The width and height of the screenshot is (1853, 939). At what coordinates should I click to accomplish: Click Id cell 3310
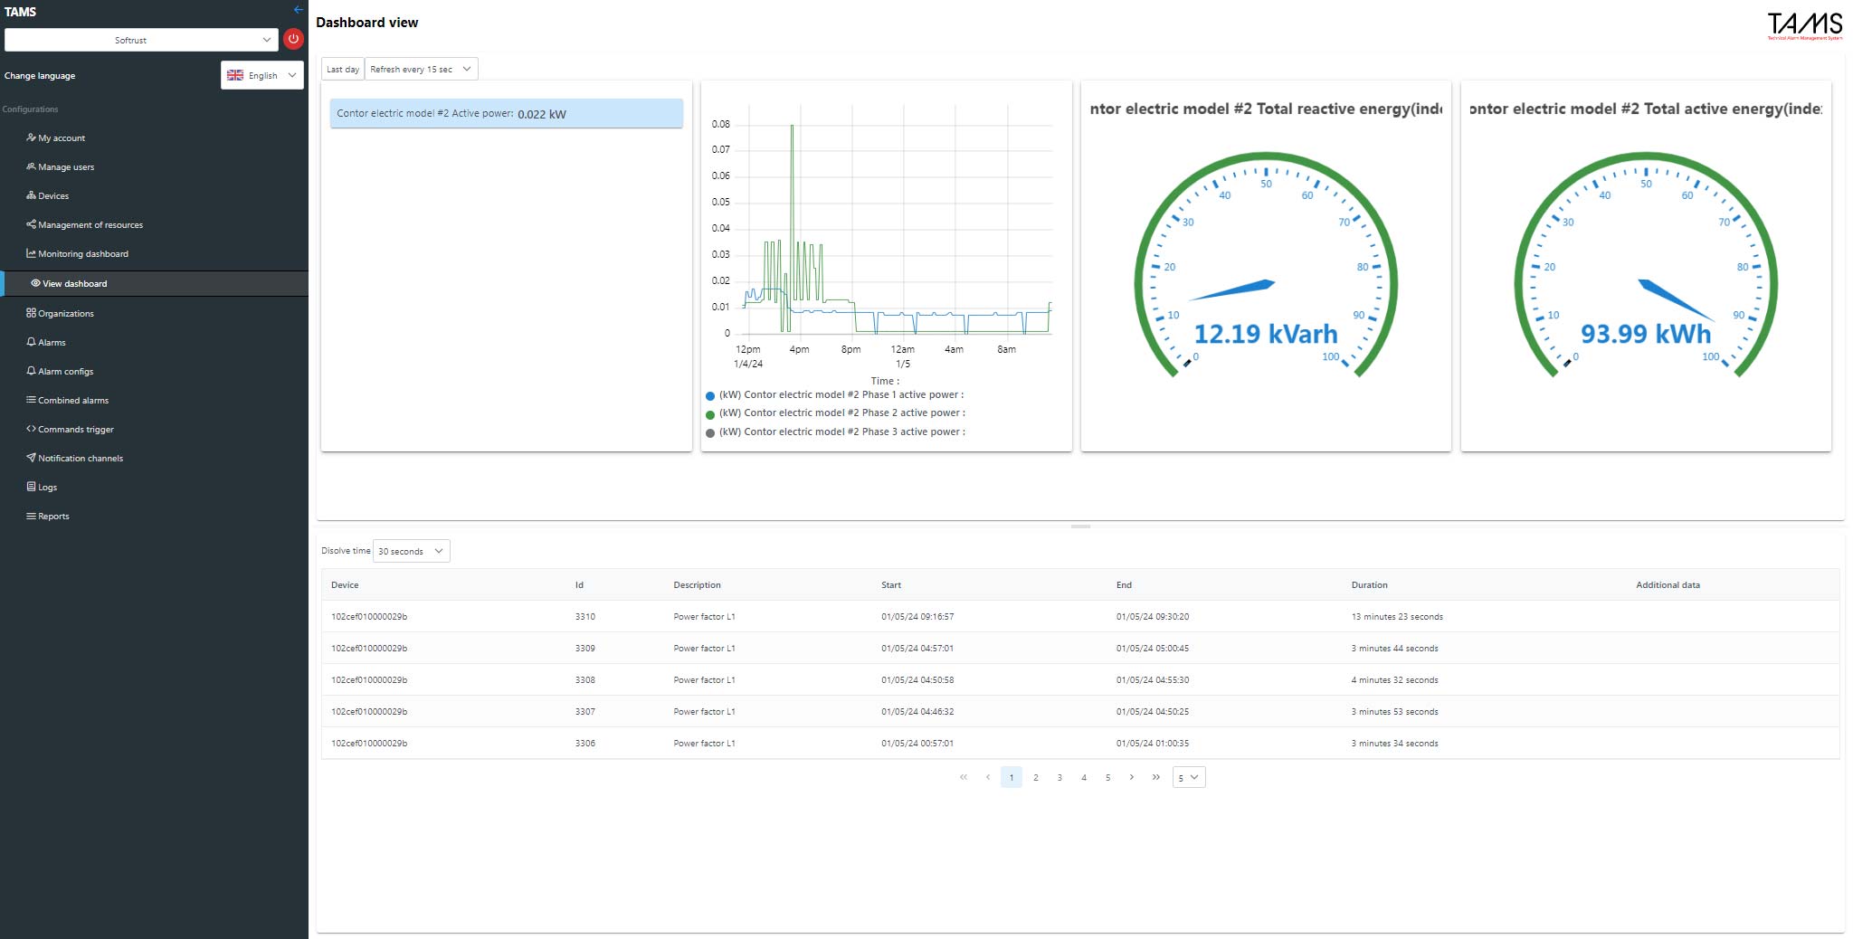click(585, 617)
